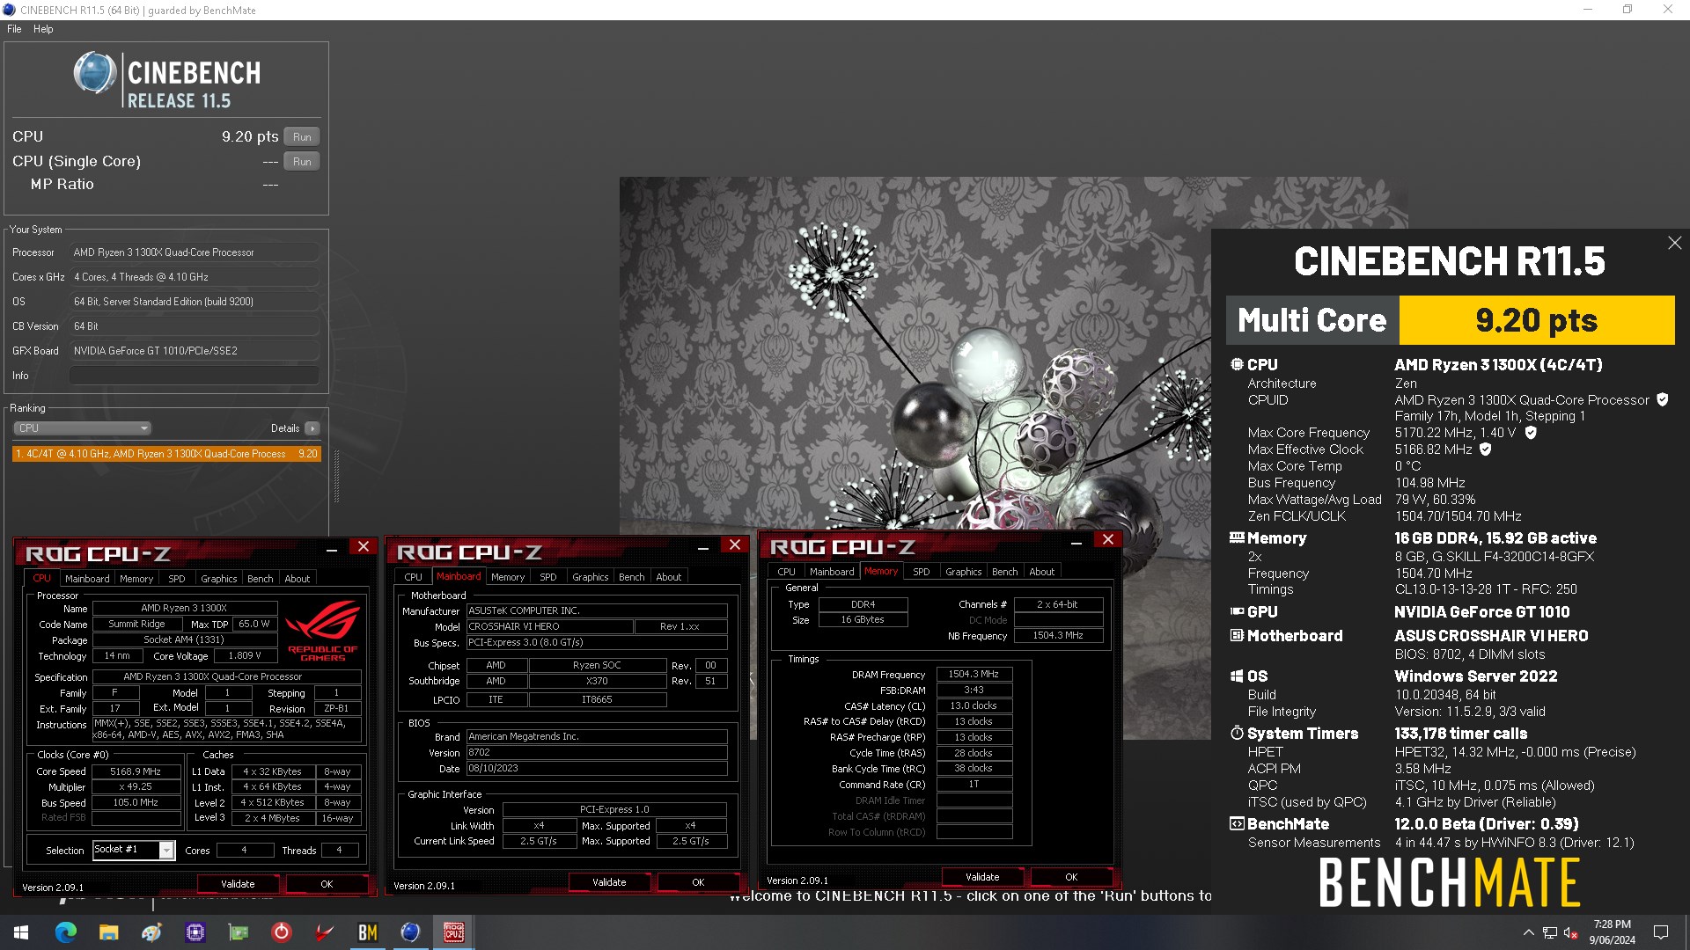Click the Cinebench Release 11.5 logo
The width and height of the screenshot is (1690, 950).
(x=167, y=80)
